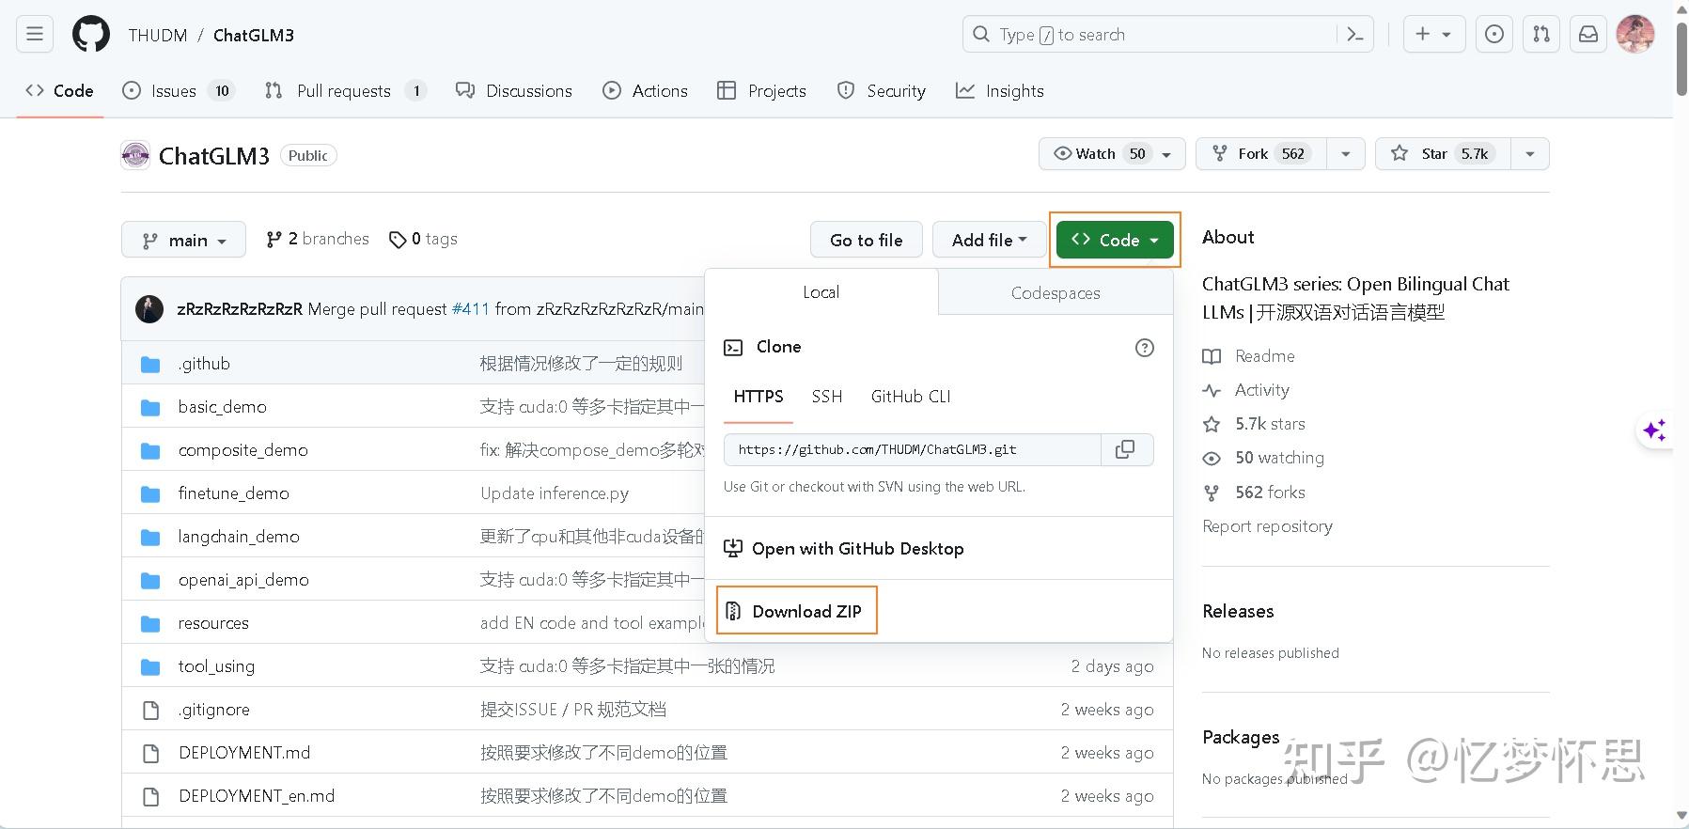Open the Activity link in About
1689x829 pixels.
(1246, 390)
